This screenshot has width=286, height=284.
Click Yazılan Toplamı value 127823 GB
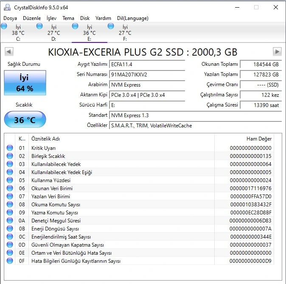pyautogui.click(x=261, y=75)
